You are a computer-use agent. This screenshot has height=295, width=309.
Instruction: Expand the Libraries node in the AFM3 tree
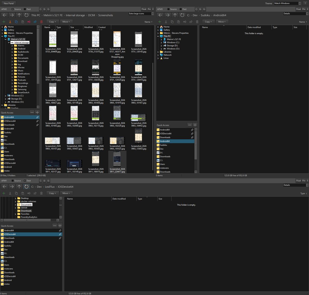[158, 52]
